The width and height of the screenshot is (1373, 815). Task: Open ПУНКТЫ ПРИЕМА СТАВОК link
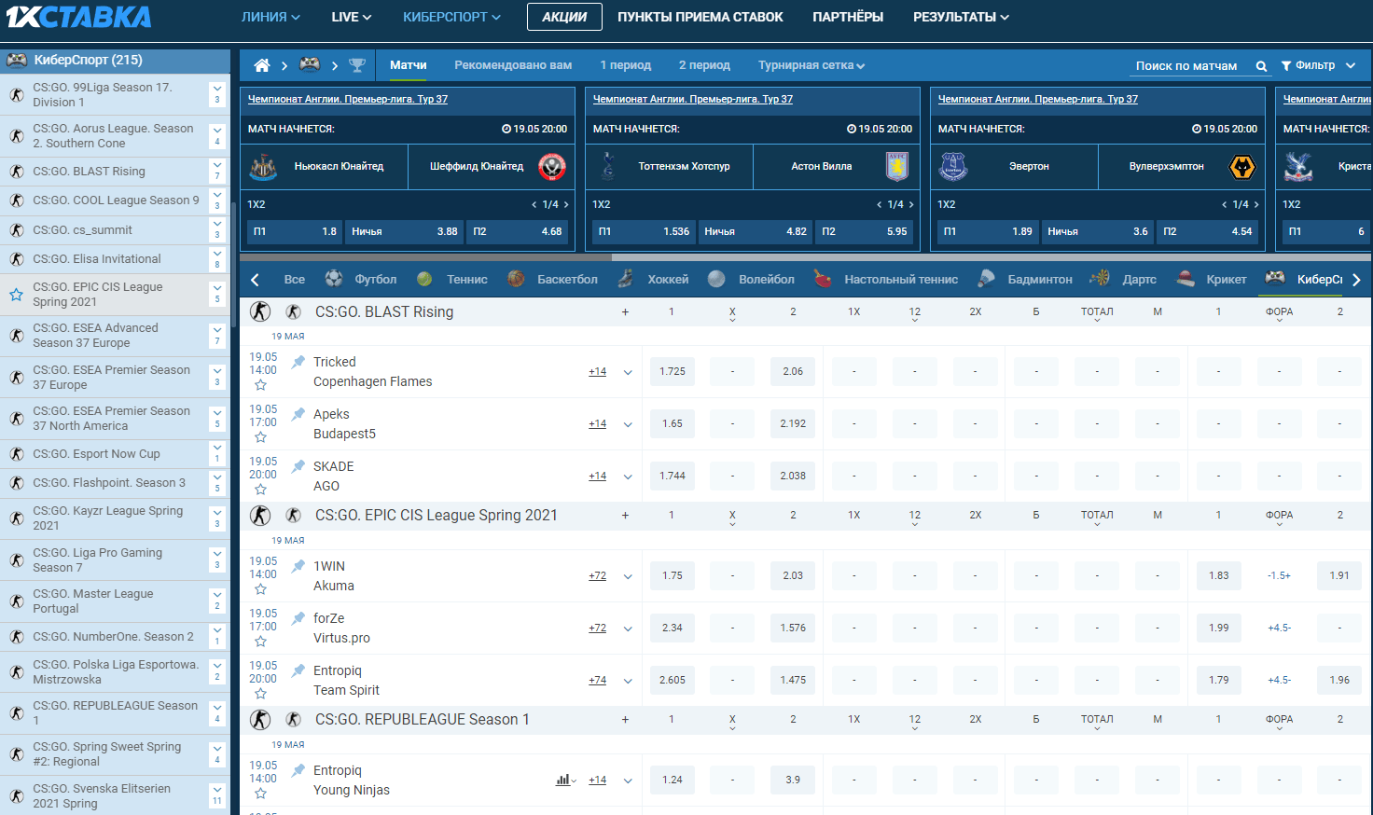tap(700, 17)
